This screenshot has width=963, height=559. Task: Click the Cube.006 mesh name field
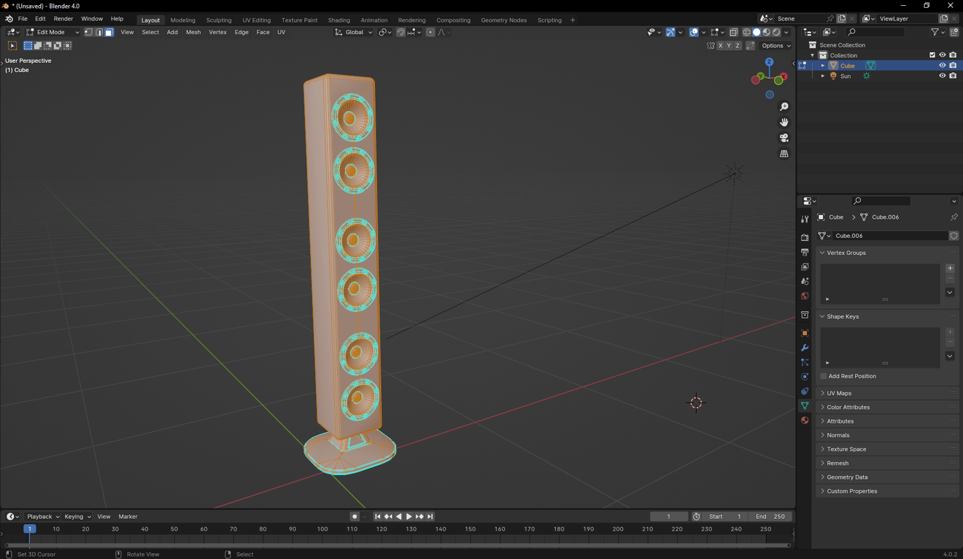(890, 236)
